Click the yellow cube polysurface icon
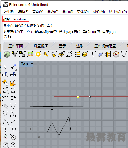 (x=85, y=54)
